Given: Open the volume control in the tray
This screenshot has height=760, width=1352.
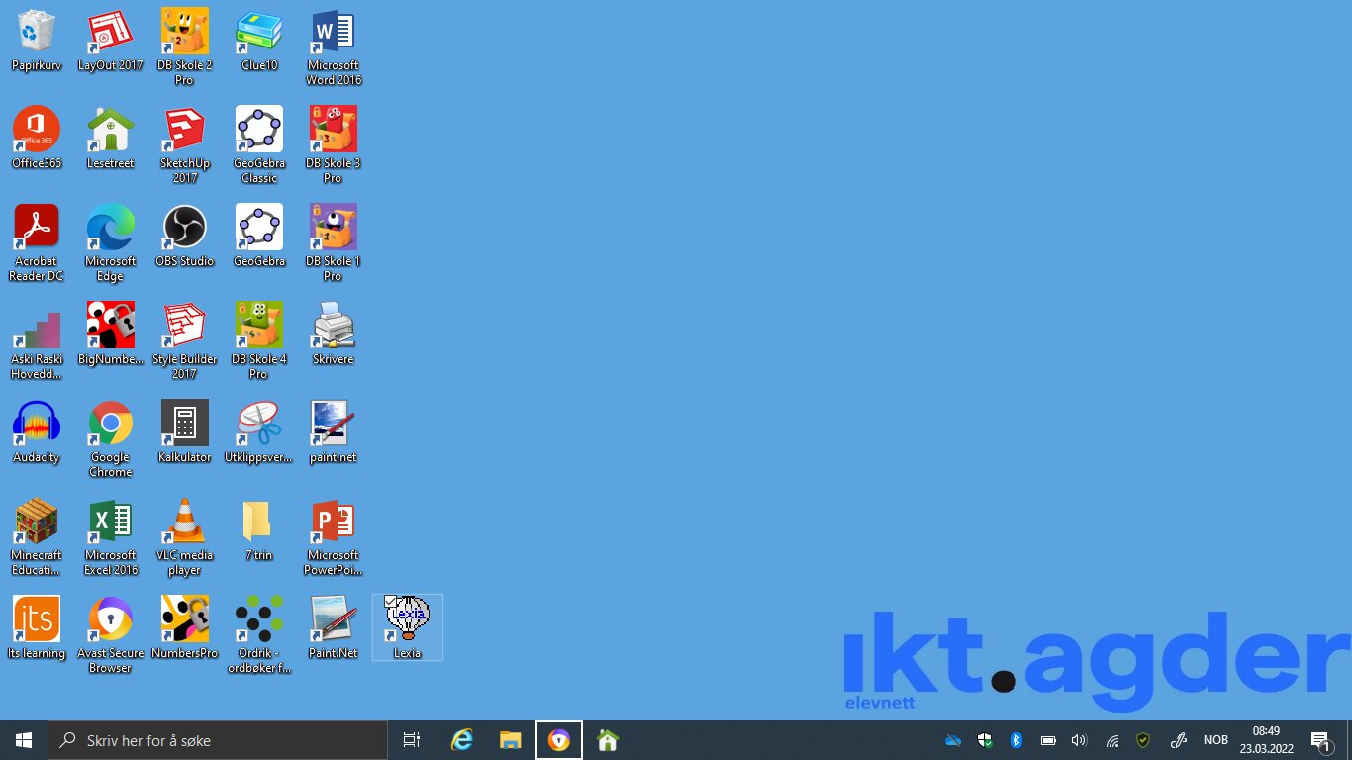Looking at the screenshot, I should 1079,740.
